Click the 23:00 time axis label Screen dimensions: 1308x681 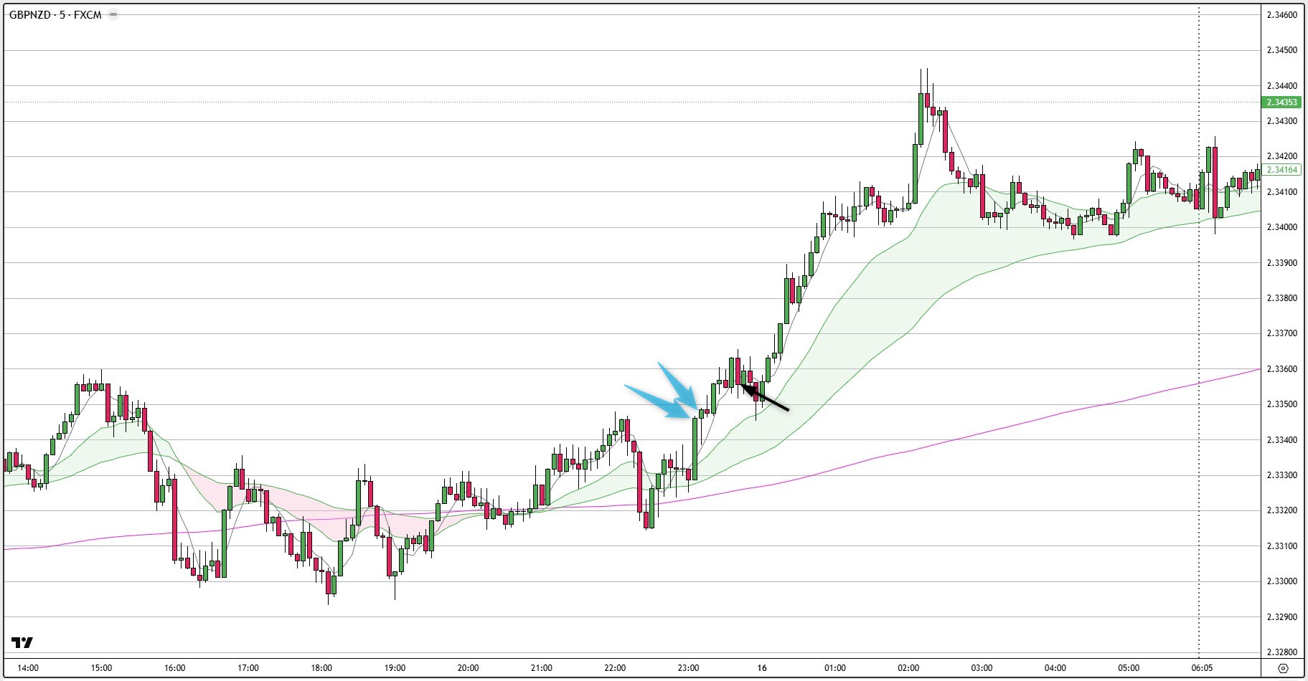point(687,668)
